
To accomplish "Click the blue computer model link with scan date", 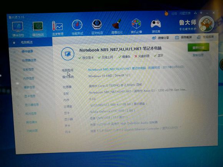I will [136, 68].
